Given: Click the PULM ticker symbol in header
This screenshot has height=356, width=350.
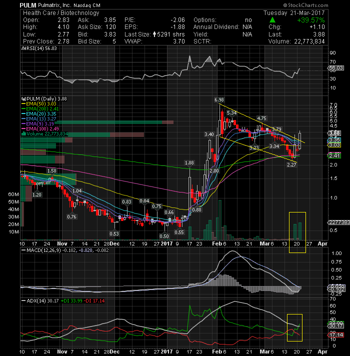Looking at the screenshot, I should [27, 5].
